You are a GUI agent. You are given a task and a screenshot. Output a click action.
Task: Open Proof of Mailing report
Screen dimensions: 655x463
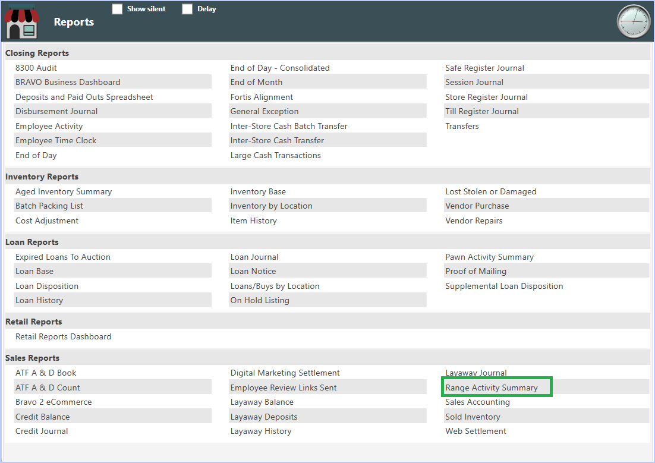pos(475,271)
